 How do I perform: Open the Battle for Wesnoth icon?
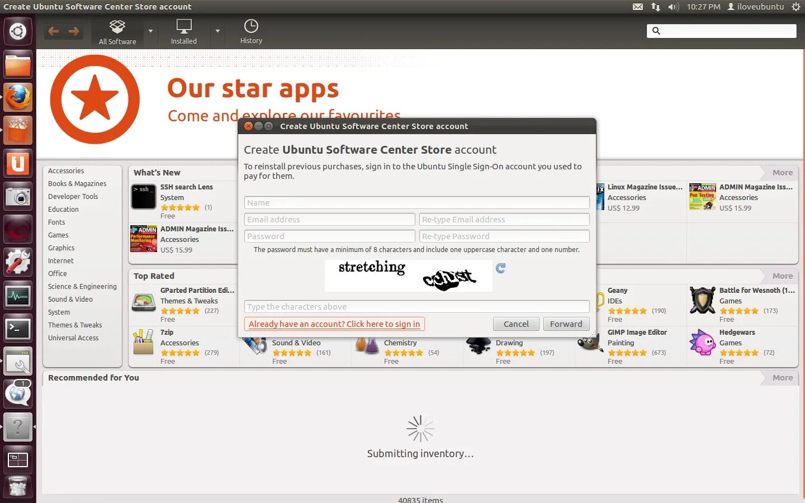pyautogui.click(x=702, y=301)
